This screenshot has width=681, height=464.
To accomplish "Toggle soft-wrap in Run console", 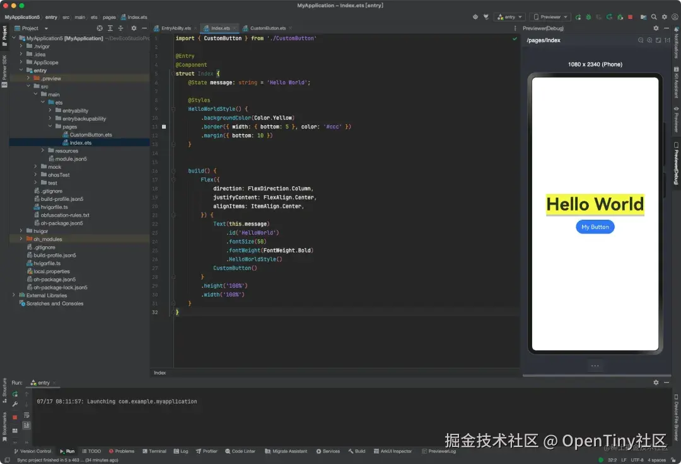I will (x=26, y=415).
